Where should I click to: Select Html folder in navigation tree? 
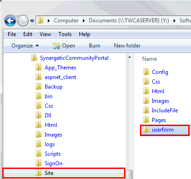[51, 125]
